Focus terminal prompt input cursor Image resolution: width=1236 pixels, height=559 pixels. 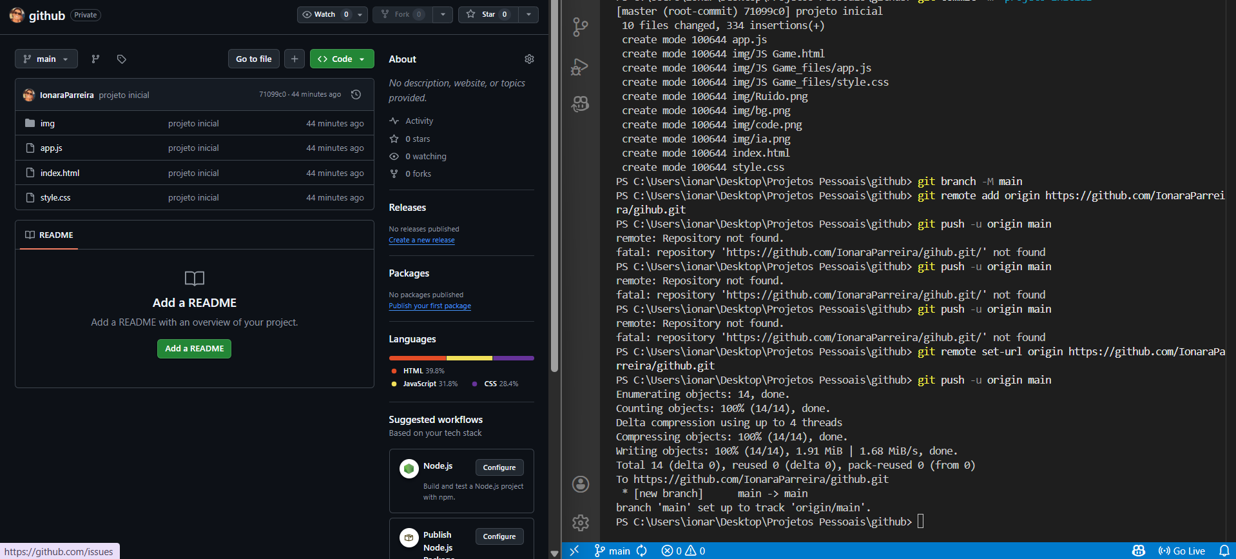[x=920, y=522]
